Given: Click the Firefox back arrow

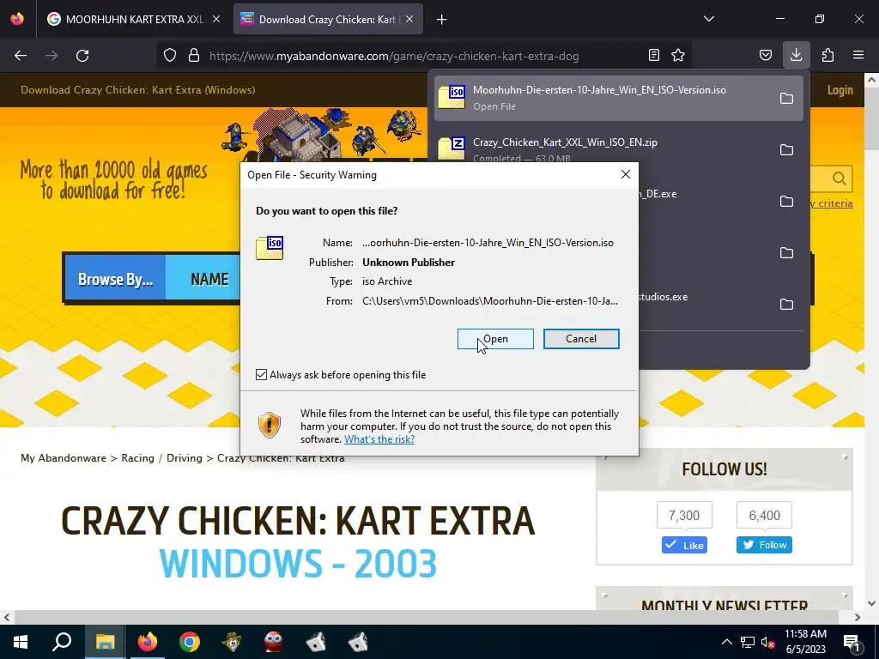Looking at the screenshot, I should tap(21, 56).
